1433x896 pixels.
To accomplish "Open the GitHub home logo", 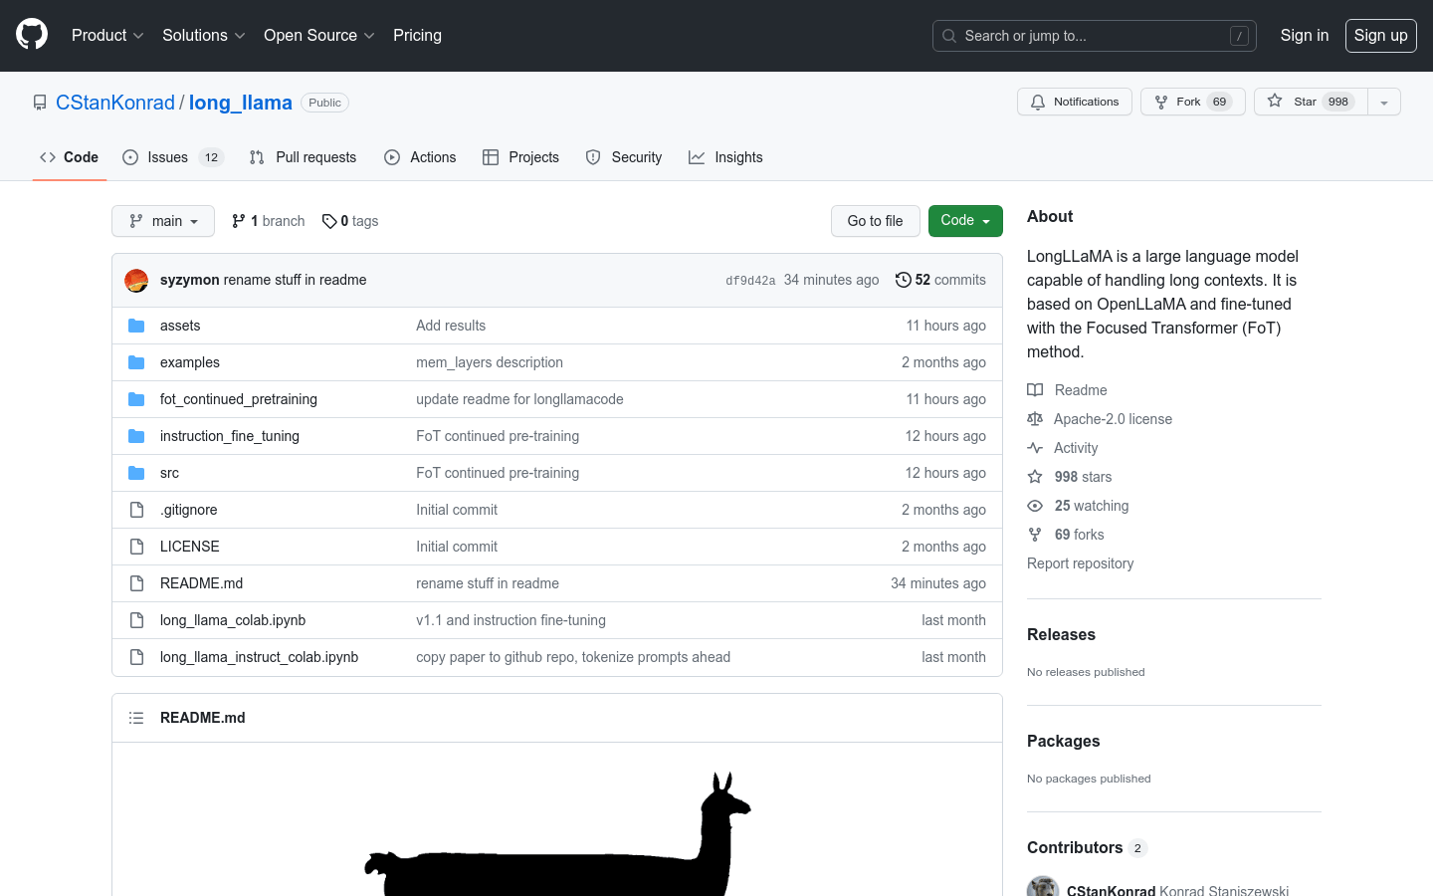I will [x=32, y=35].
